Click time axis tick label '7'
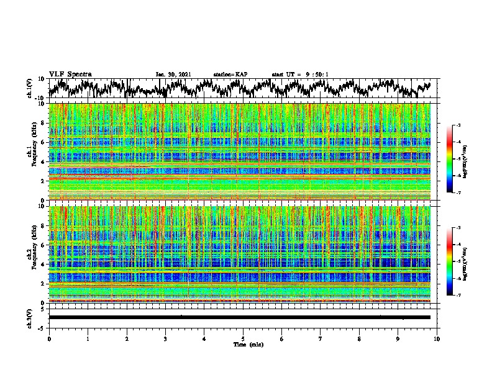This screenshot has width=492, height=380. 321,339
